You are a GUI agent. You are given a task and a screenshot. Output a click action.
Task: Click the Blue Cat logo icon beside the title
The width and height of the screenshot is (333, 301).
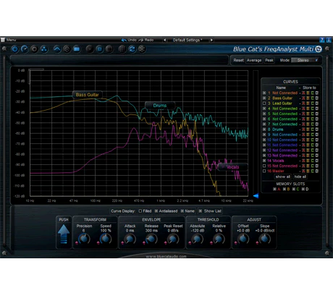319,49
